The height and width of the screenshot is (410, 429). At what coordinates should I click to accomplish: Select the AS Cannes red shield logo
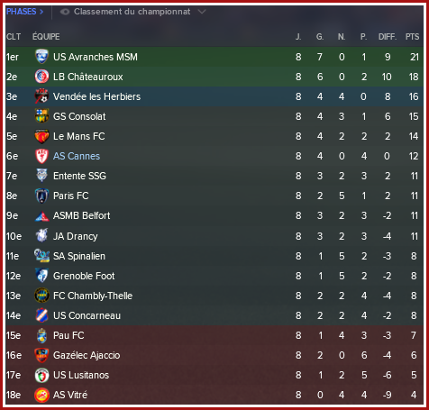(41, 156)
